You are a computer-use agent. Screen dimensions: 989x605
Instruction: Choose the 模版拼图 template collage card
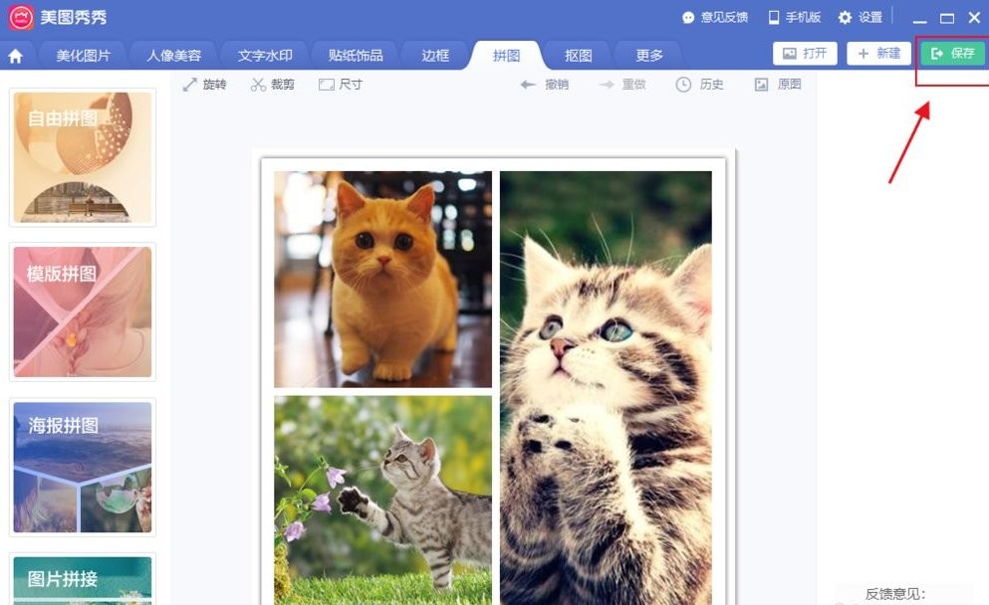click(x=83, y=312)
